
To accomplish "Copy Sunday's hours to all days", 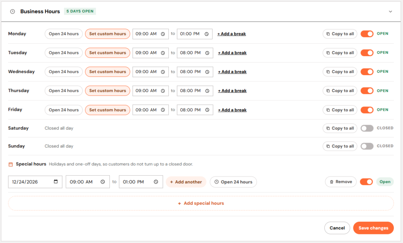I will pyautogui.click(x=340, y=146).
